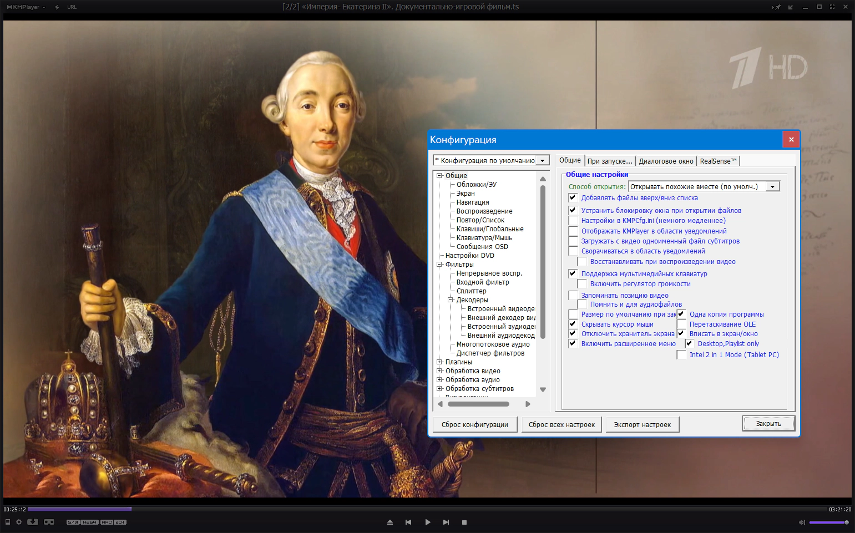The height and width of the screenshot is (533, 855).
Task: Disable 'Скрывать курсор мыши' checkbox
Action: 573,324
